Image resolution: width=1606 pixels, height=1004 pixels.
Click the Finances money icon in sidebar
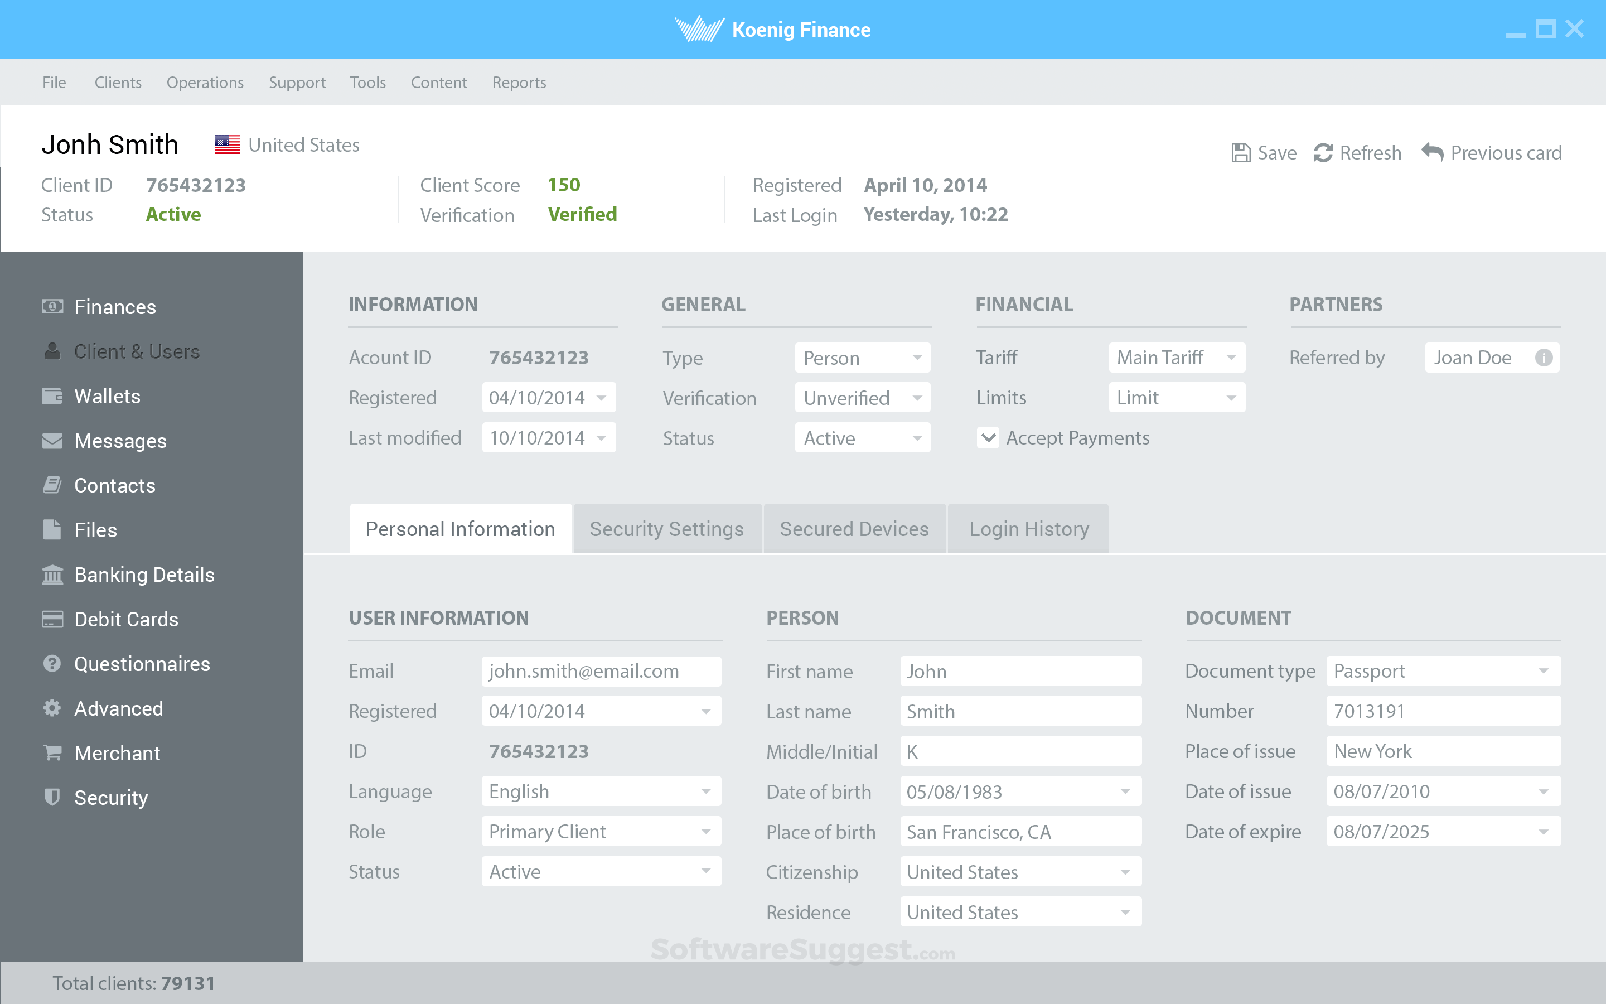(52, 306)
